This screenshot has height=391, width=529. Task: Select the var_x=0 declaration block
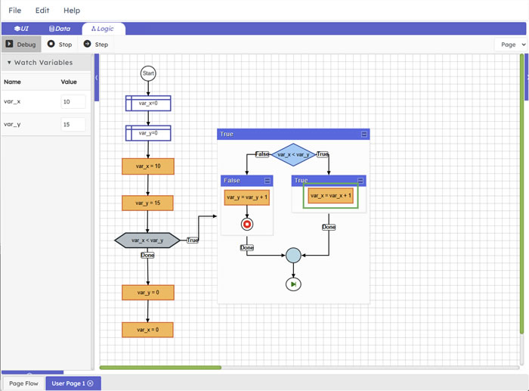coord(148,104)
